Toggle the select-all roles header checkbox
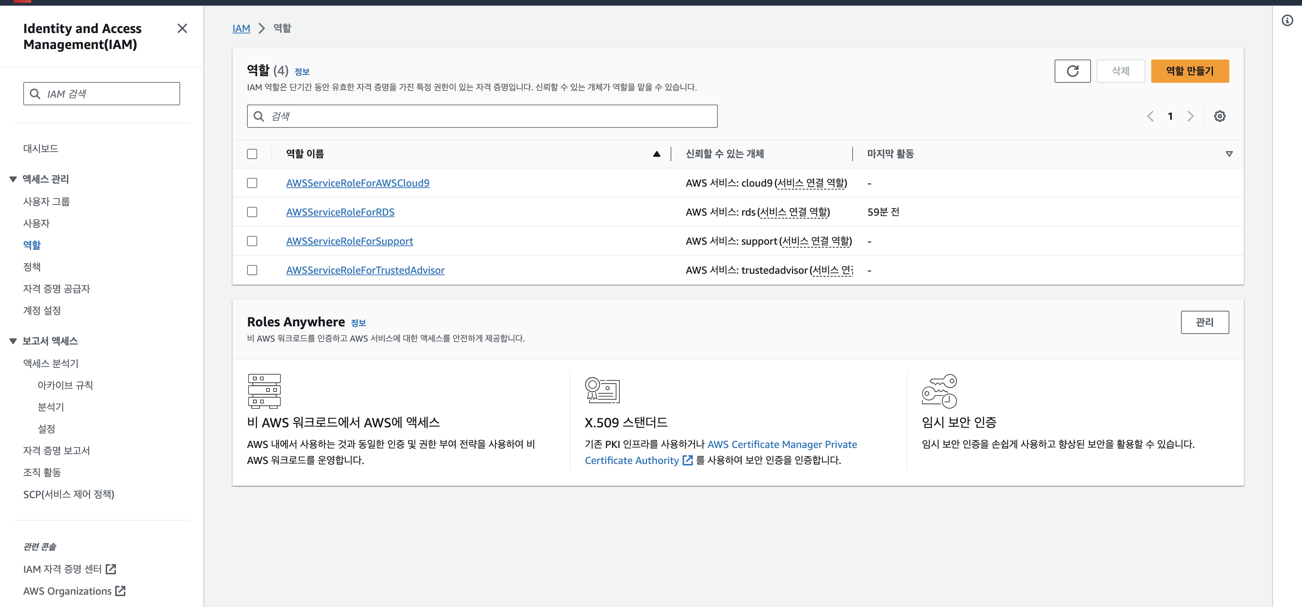Image resolution: width=1302 pixels, height=607 pixels. (x=252, y=154)
